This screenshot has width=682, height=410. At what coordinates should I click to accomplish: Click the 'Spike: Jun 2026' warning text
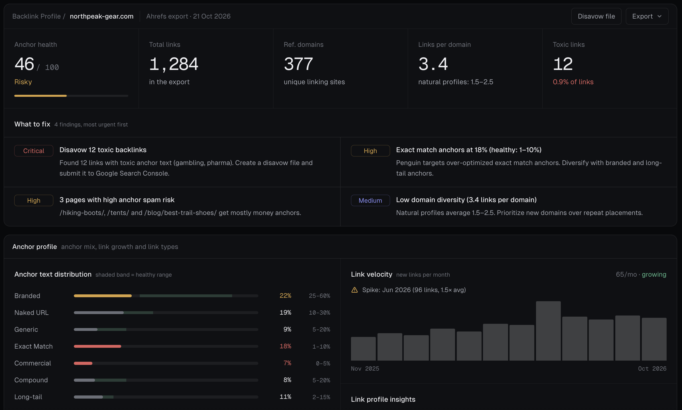414,290
